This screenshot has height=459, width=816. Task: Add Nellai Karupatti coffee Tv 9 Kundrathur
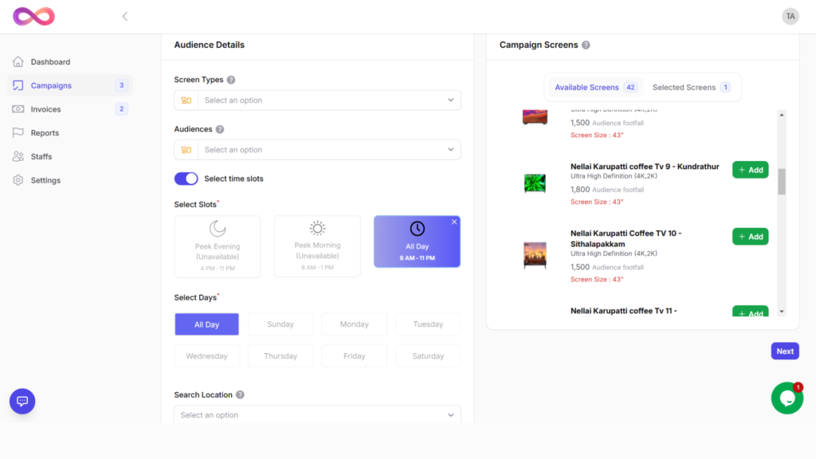pos(750,170)
